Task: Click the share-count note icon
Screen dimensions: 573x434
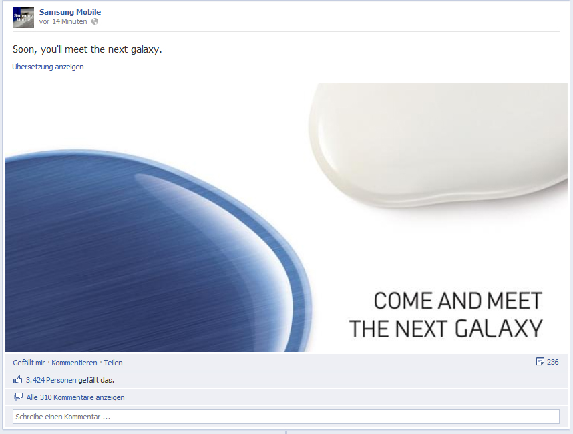Action: pyautogui.click(x=540, y=361)
